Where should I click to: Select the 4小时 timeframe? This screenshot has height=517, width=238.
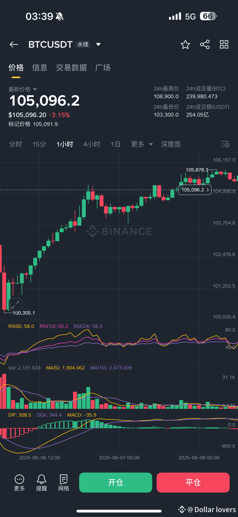[92, 144]
